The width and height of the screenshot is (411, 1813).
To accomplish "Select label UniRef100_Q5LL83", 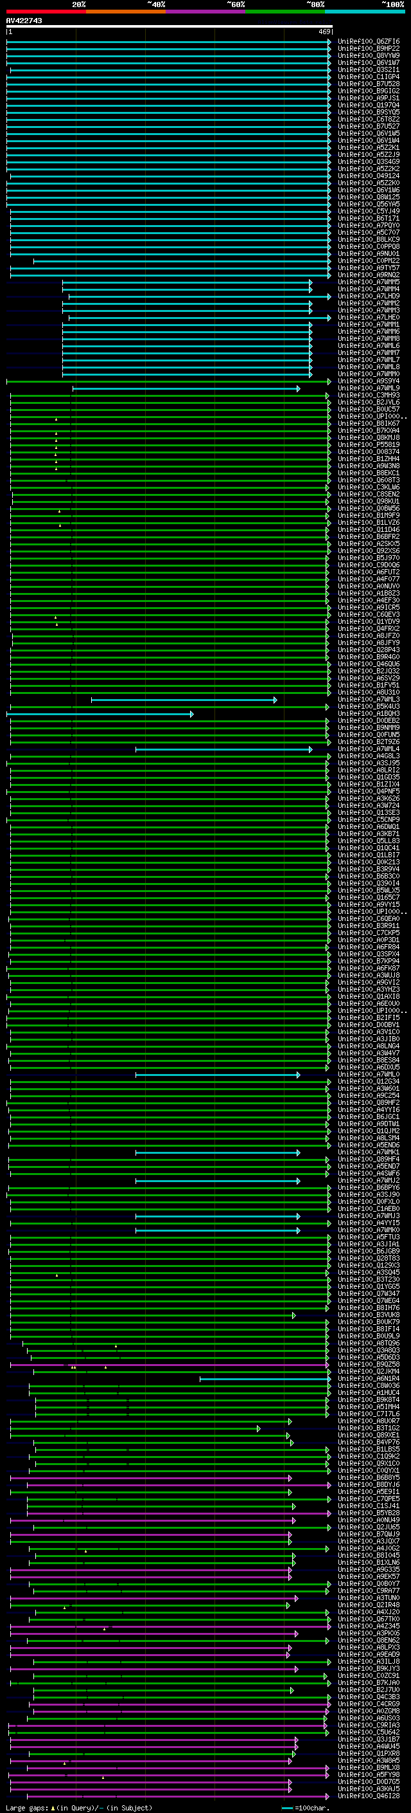I will pyautogui.click(x=369, y=842).
